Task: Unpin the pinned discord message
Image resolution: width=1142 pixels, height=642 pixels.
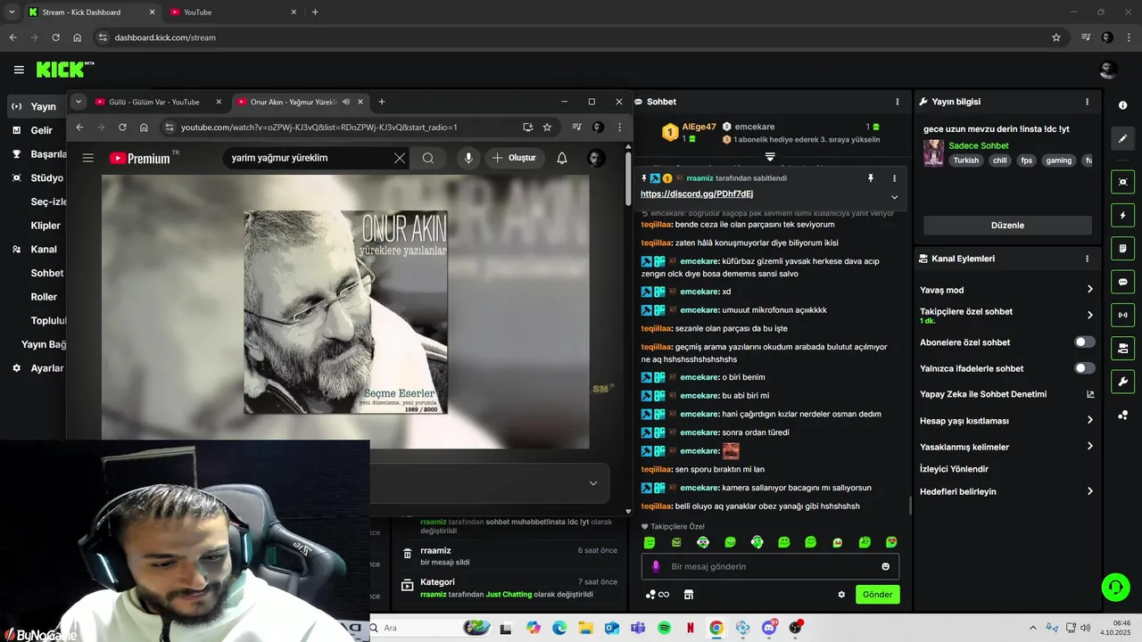Action: pos(871,178)
